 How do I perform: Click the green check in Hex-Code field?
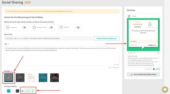click(x=32, y=91)
